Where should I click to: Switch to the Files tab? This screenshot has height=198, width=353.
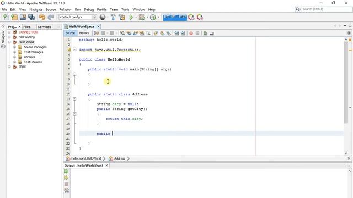coord(27,27)
